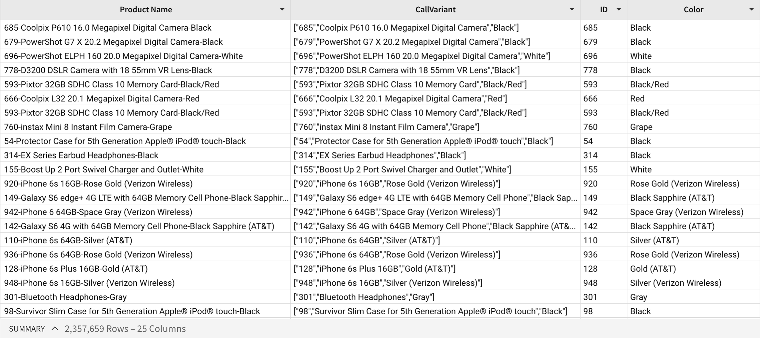Select the Product Name column header
This screenshot has height=338, width=760.
(146, 10)
